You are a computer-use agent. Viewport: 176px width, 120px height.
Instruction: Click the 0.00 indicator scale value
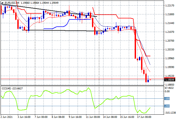click(167, 91)
